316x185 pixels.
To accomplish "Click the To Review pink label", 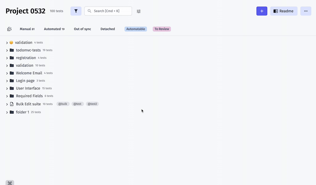I will pyautogui.click(x=162, y=29).
